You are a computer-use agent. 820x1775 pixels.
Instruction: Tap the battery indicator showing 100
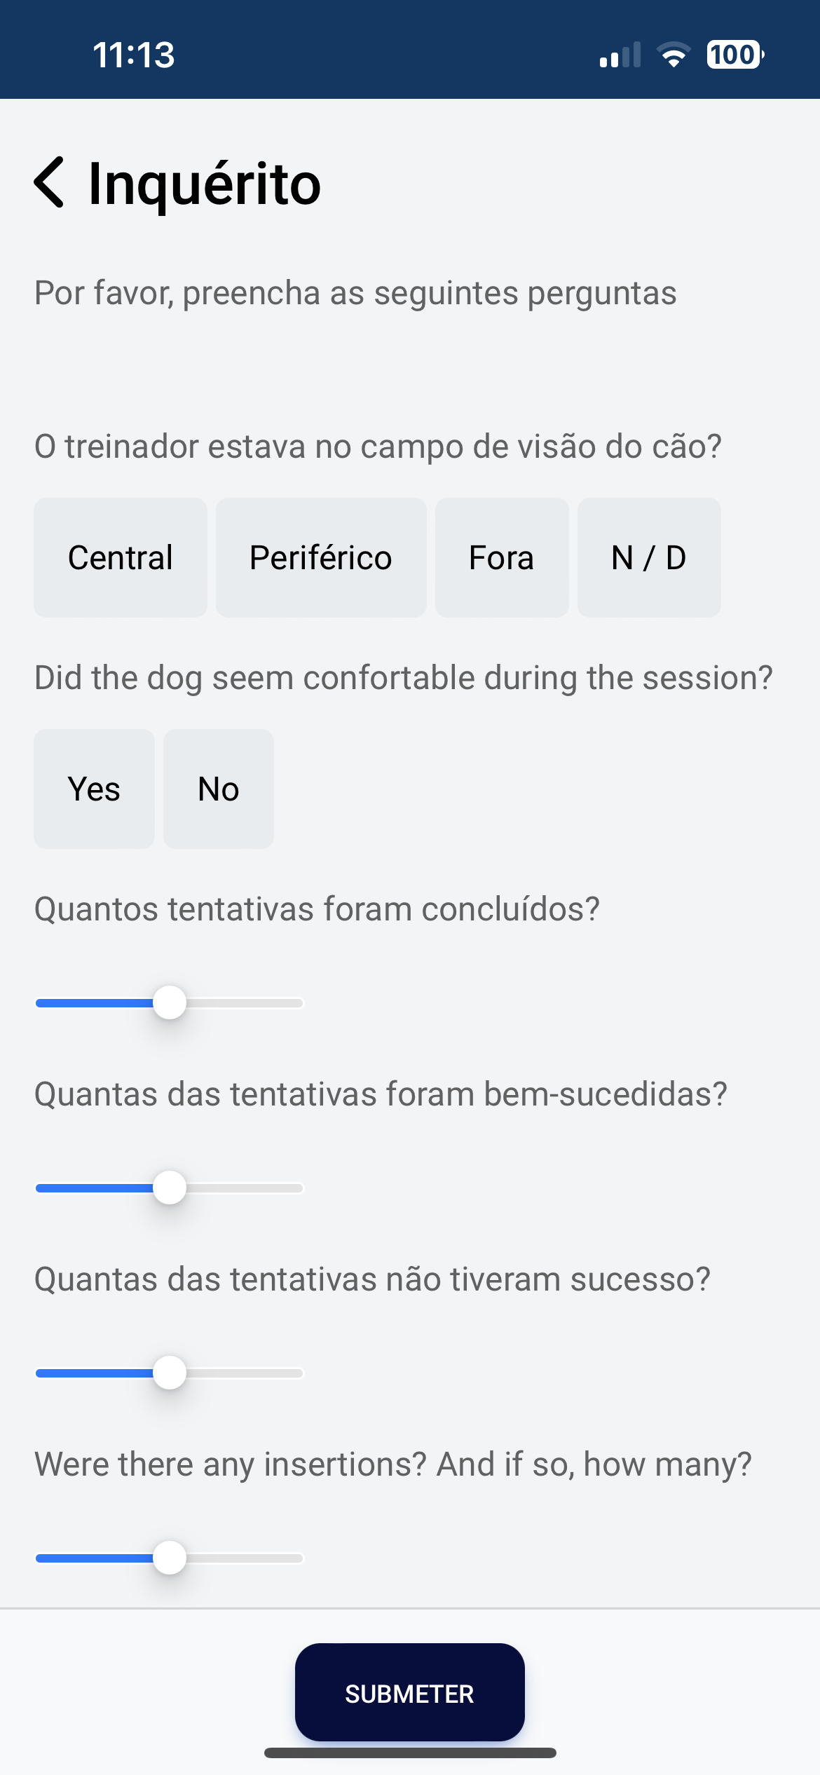[735, 55]
